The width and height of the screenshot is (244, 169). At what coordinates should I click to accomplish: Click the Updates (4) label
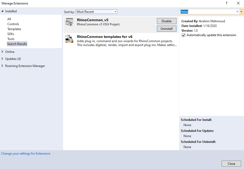click(x=13, y=59)
